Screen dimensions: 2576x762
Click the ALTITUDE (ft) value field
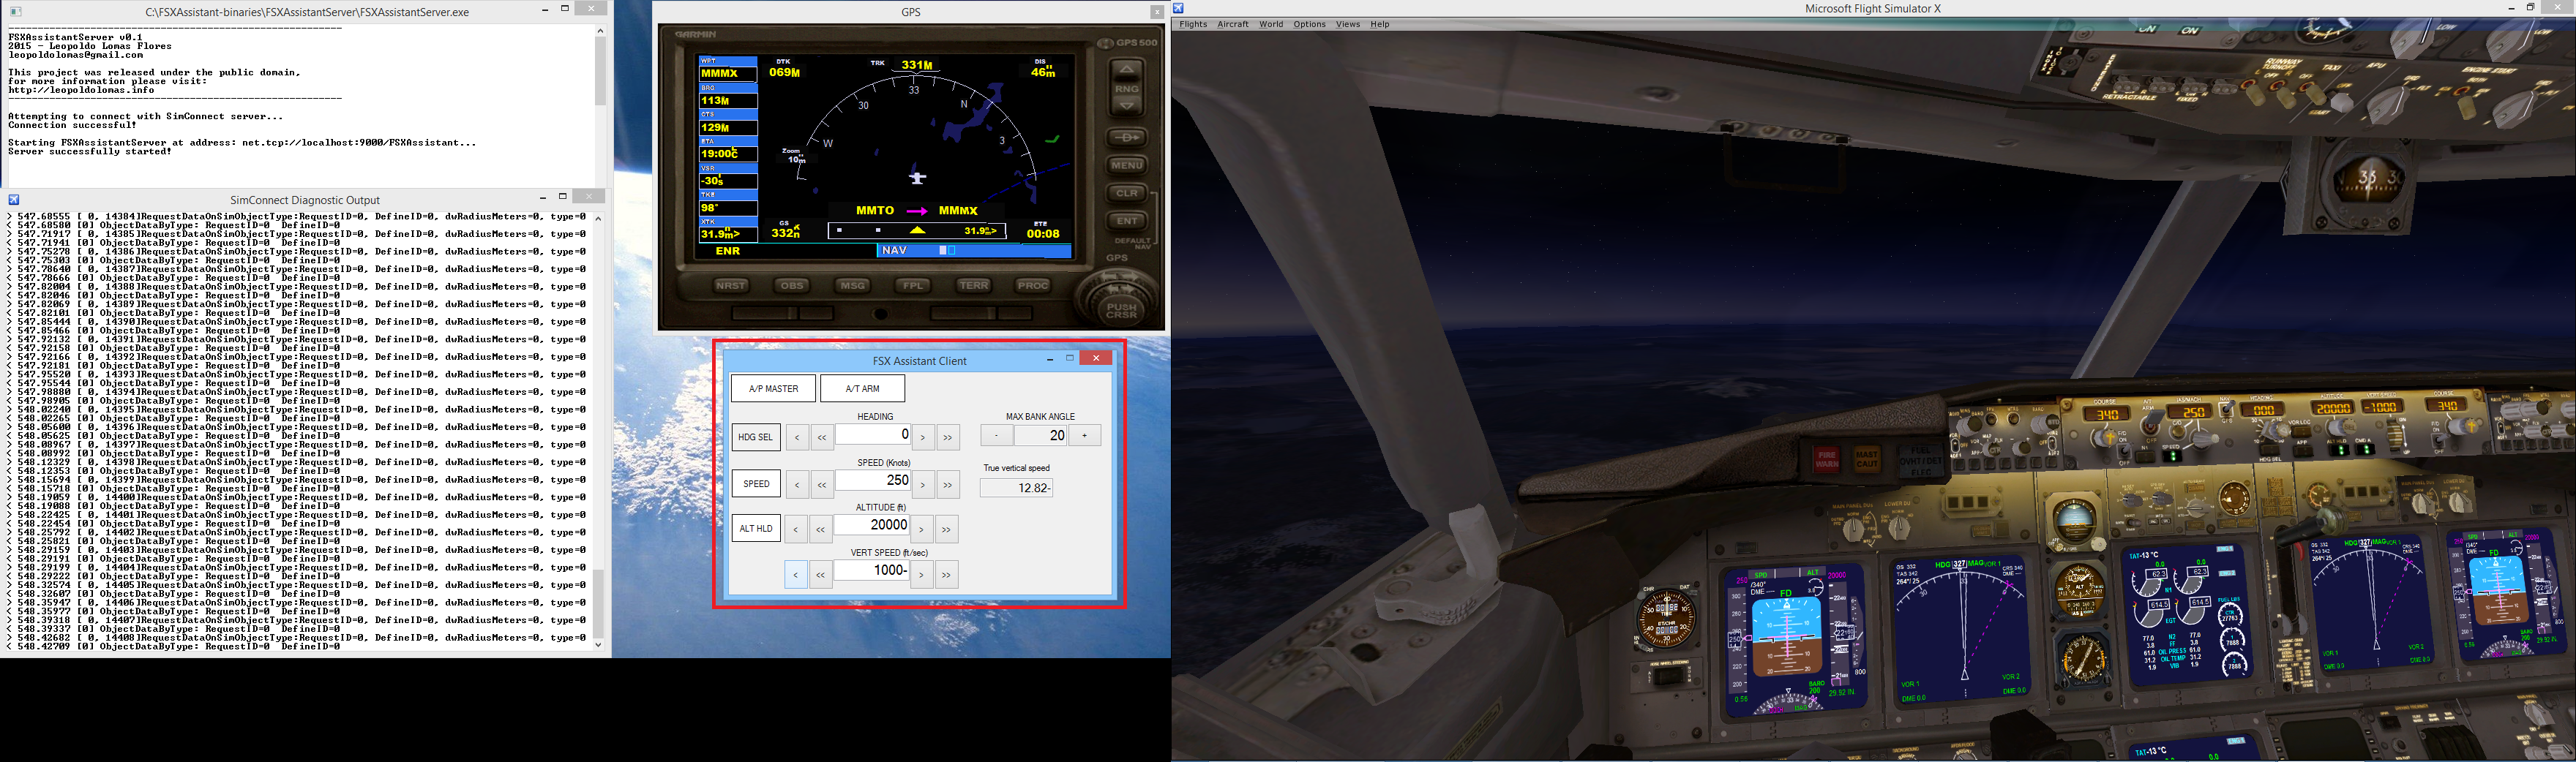(x=871, y=525)
